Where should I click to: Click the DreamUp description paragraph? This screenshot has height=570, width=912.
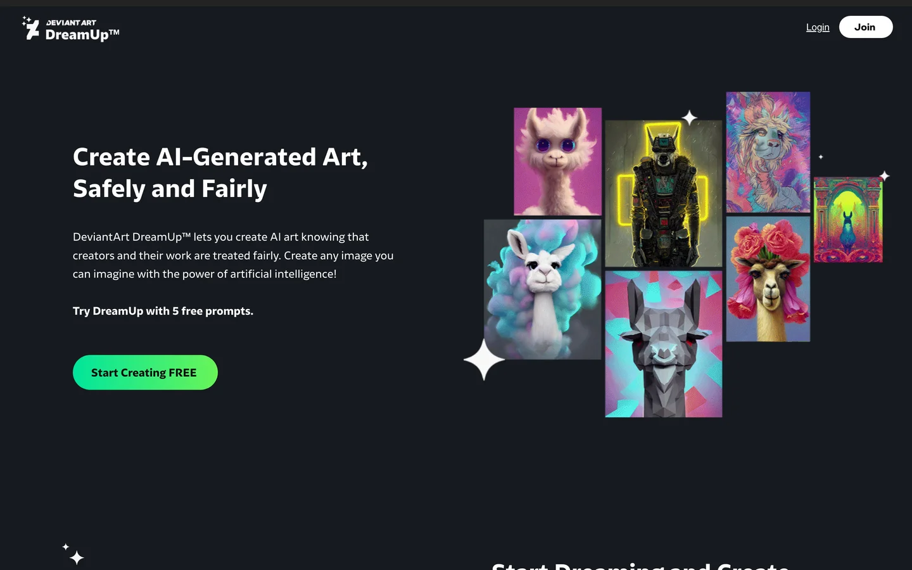point(233,255)
